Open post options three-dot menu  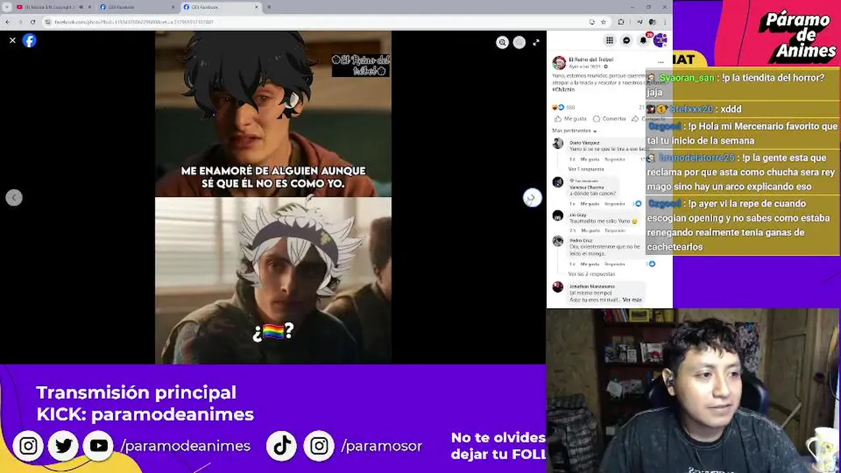tap(661, 63)
